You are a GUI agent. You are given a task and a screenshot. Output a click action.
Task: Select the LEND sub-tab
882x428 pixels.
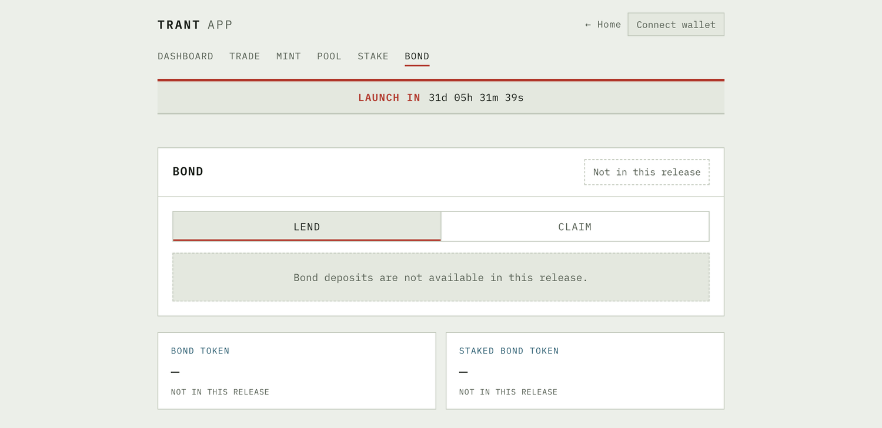307,227
